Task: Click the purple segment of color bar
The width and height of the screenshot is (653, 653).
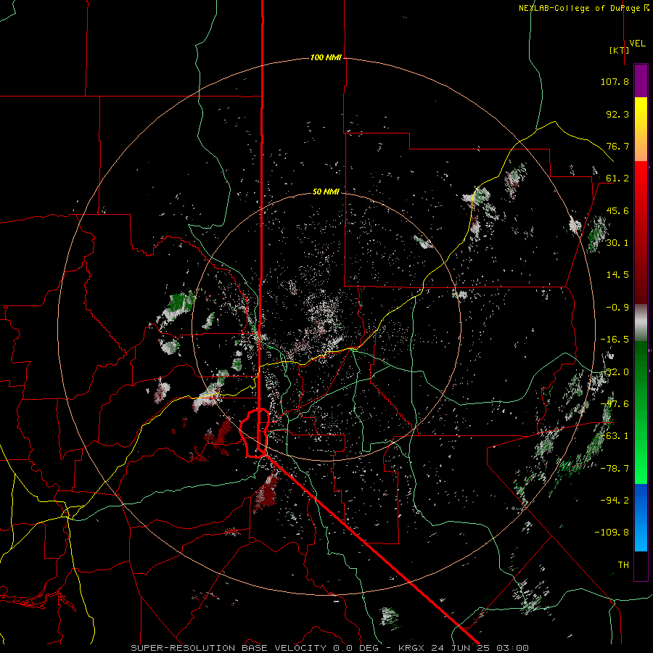Action: [x=641, y=81]
